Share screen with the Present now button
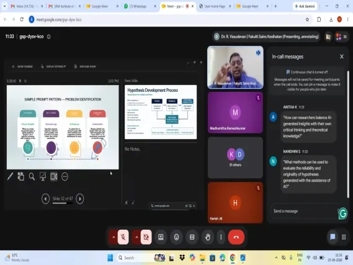 [161, 237]
